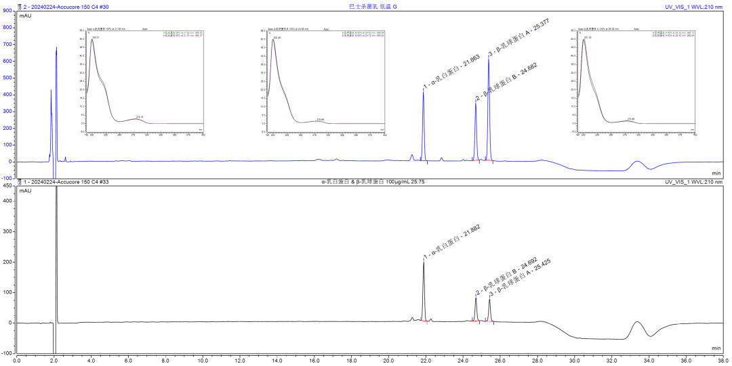
Task: Click the sample vial icon beside injection #30
Action: (x=19, y=7)
